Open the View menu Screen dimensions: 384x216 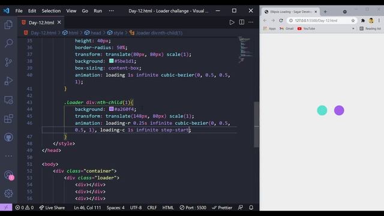(x=71, y=11)
